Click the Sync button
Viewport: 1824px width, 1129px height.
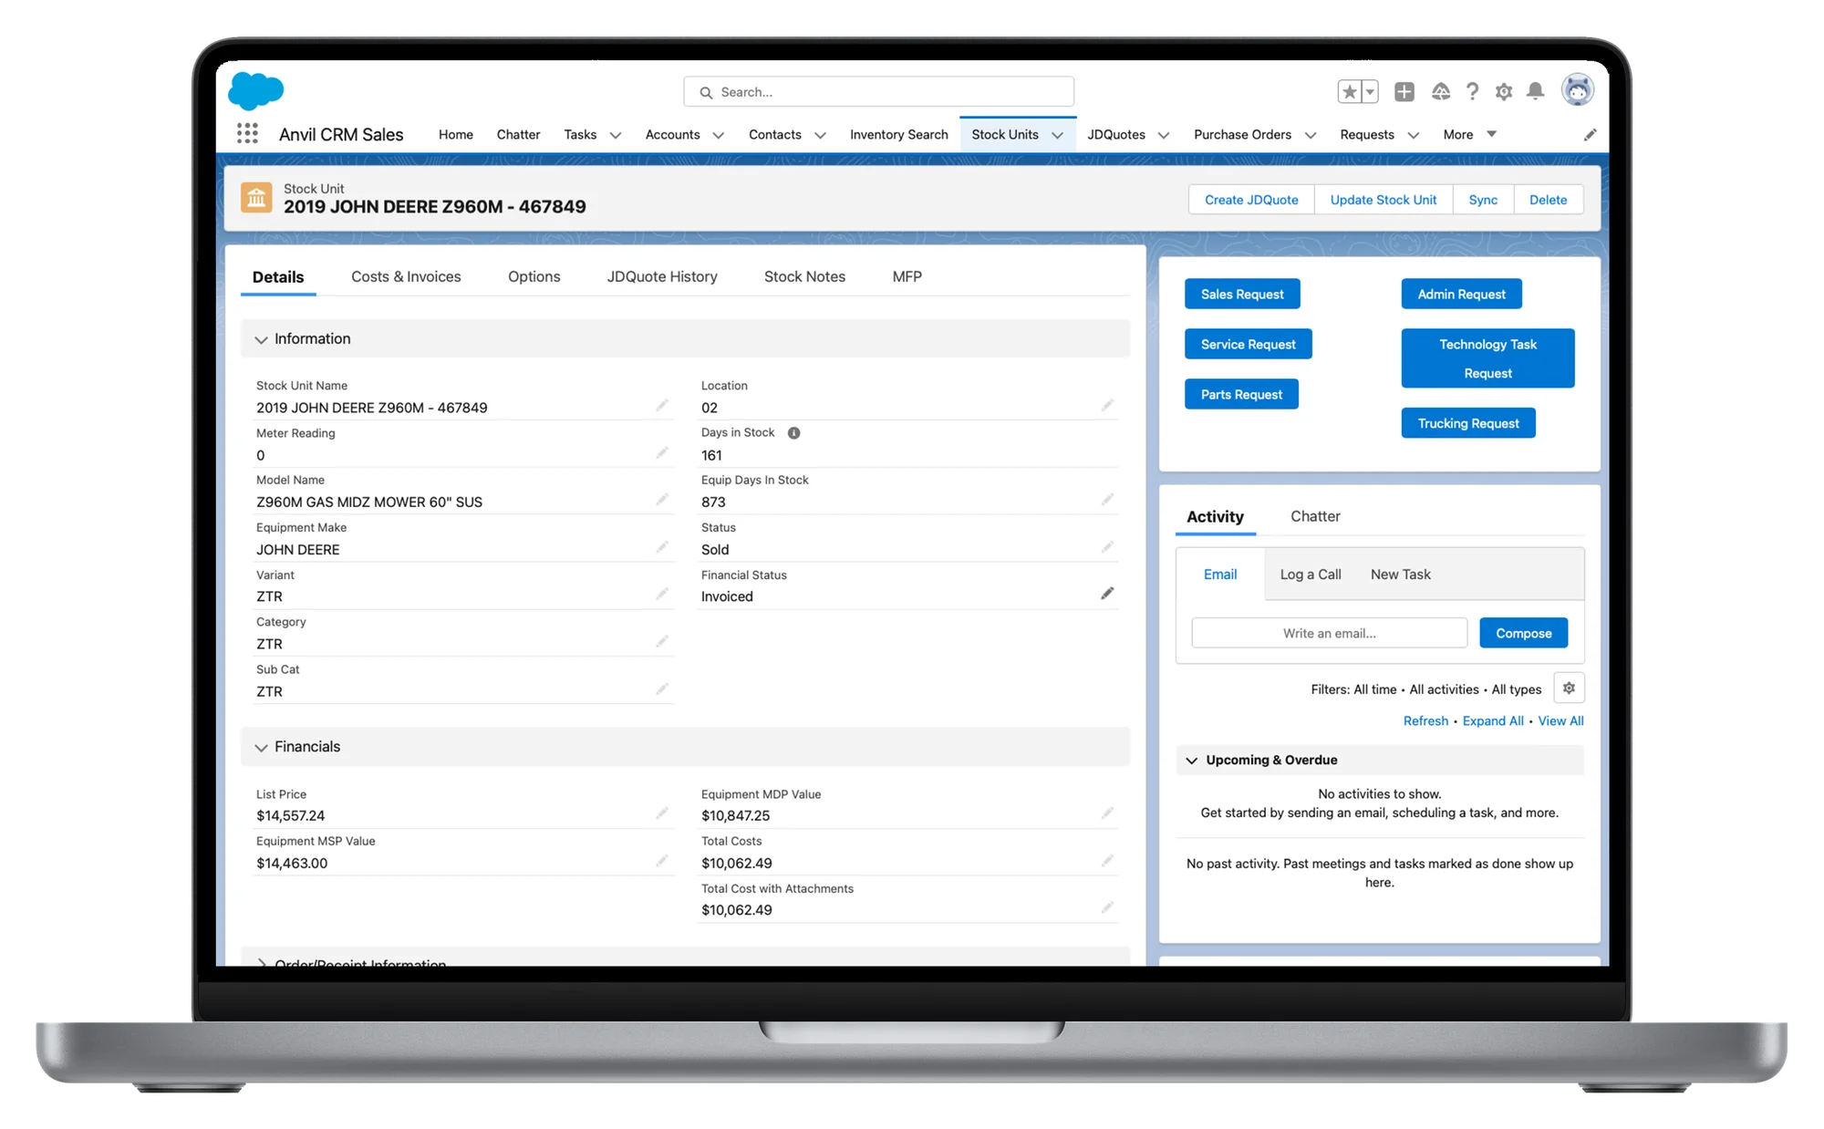(x=1483, y=200)
